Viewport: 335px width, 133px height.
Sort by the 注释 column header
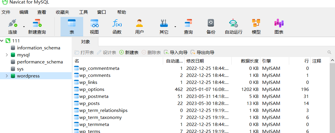(x=320, y=61)
